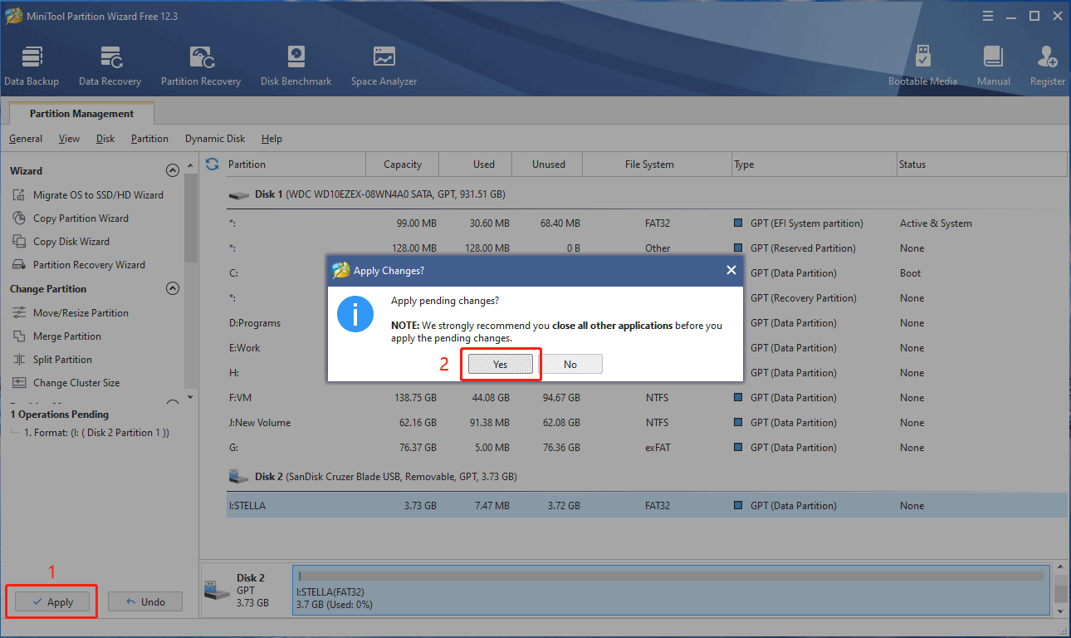
Task: Open the View menu
Action: pyautogui.click(x=69, y=139)
